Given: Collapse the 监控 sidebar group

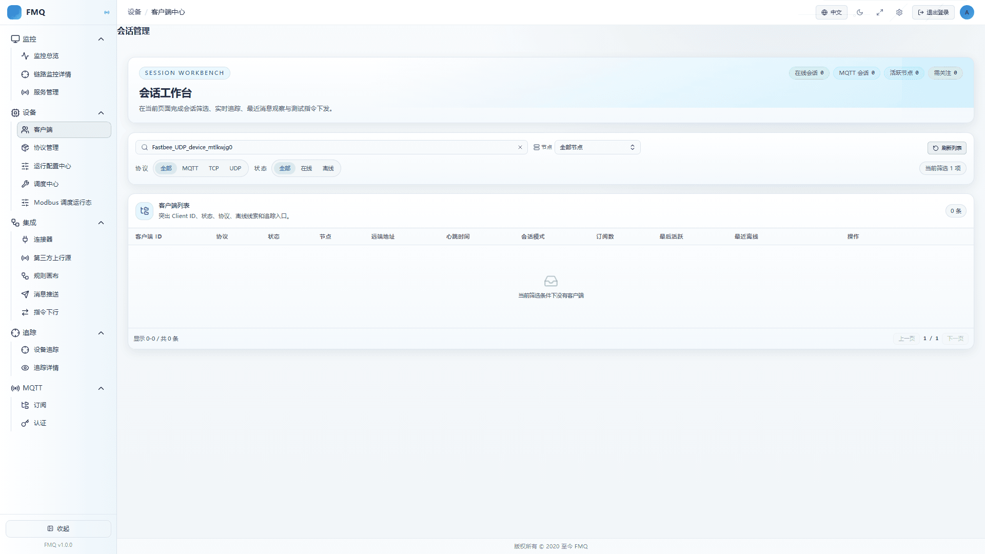Looking at the screenshot, I should pos(101,39).
